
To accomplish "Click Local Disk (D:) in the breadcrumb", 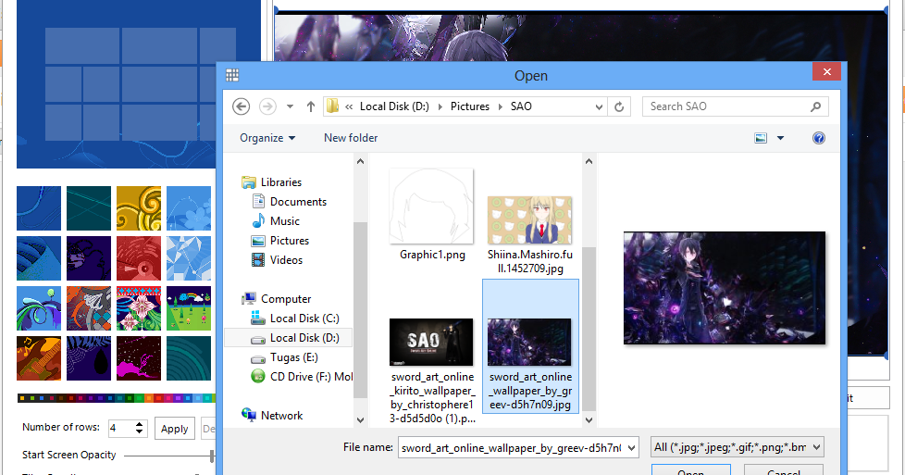I will pyautogui.click(x=394, y=106).
